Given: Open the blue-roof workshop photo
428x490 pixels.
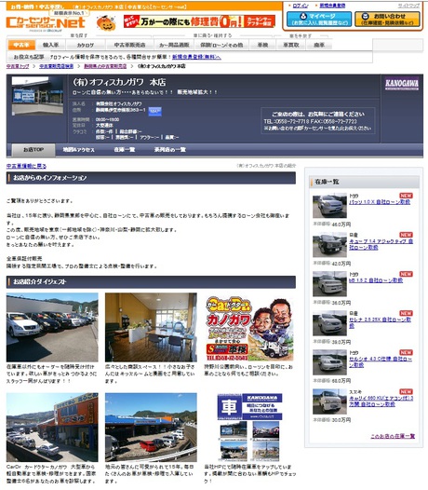Looking at the screenshot, I should (151, 428).
